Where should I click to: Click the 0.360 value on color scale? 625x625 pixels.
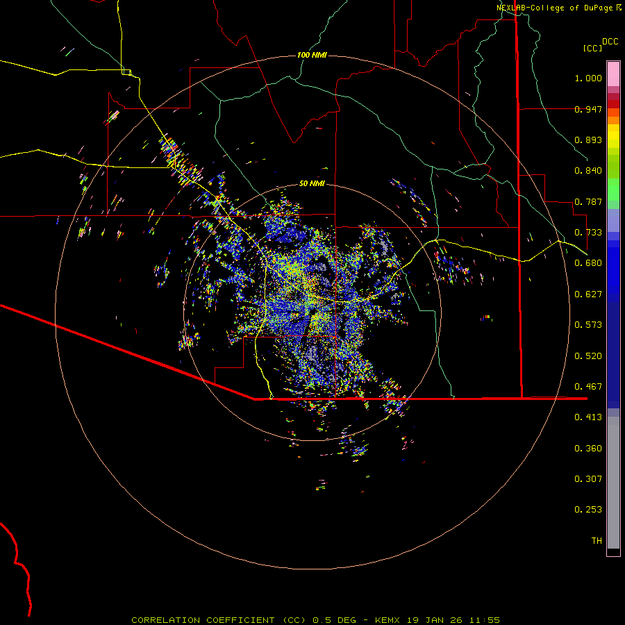pos(588,449)
